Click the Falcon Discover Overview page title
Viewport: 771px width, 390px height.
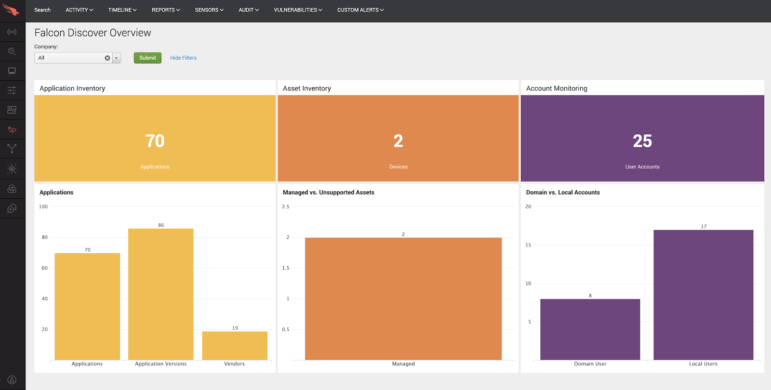[93, 33]
